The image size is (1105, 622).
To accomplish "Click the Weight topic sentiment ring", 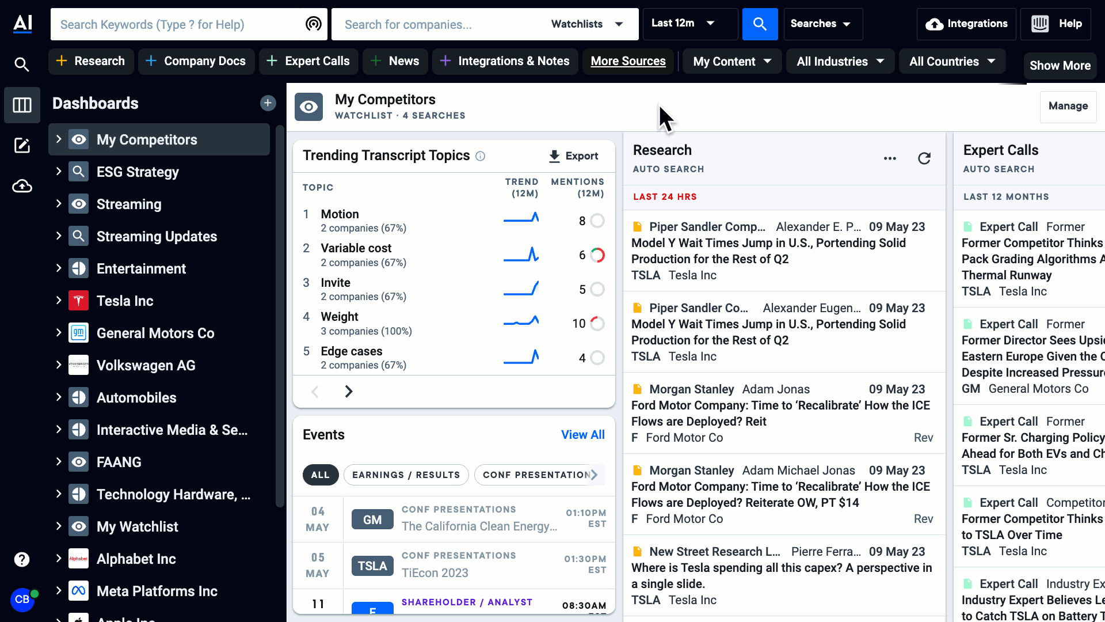I will (x=598, y=324).
